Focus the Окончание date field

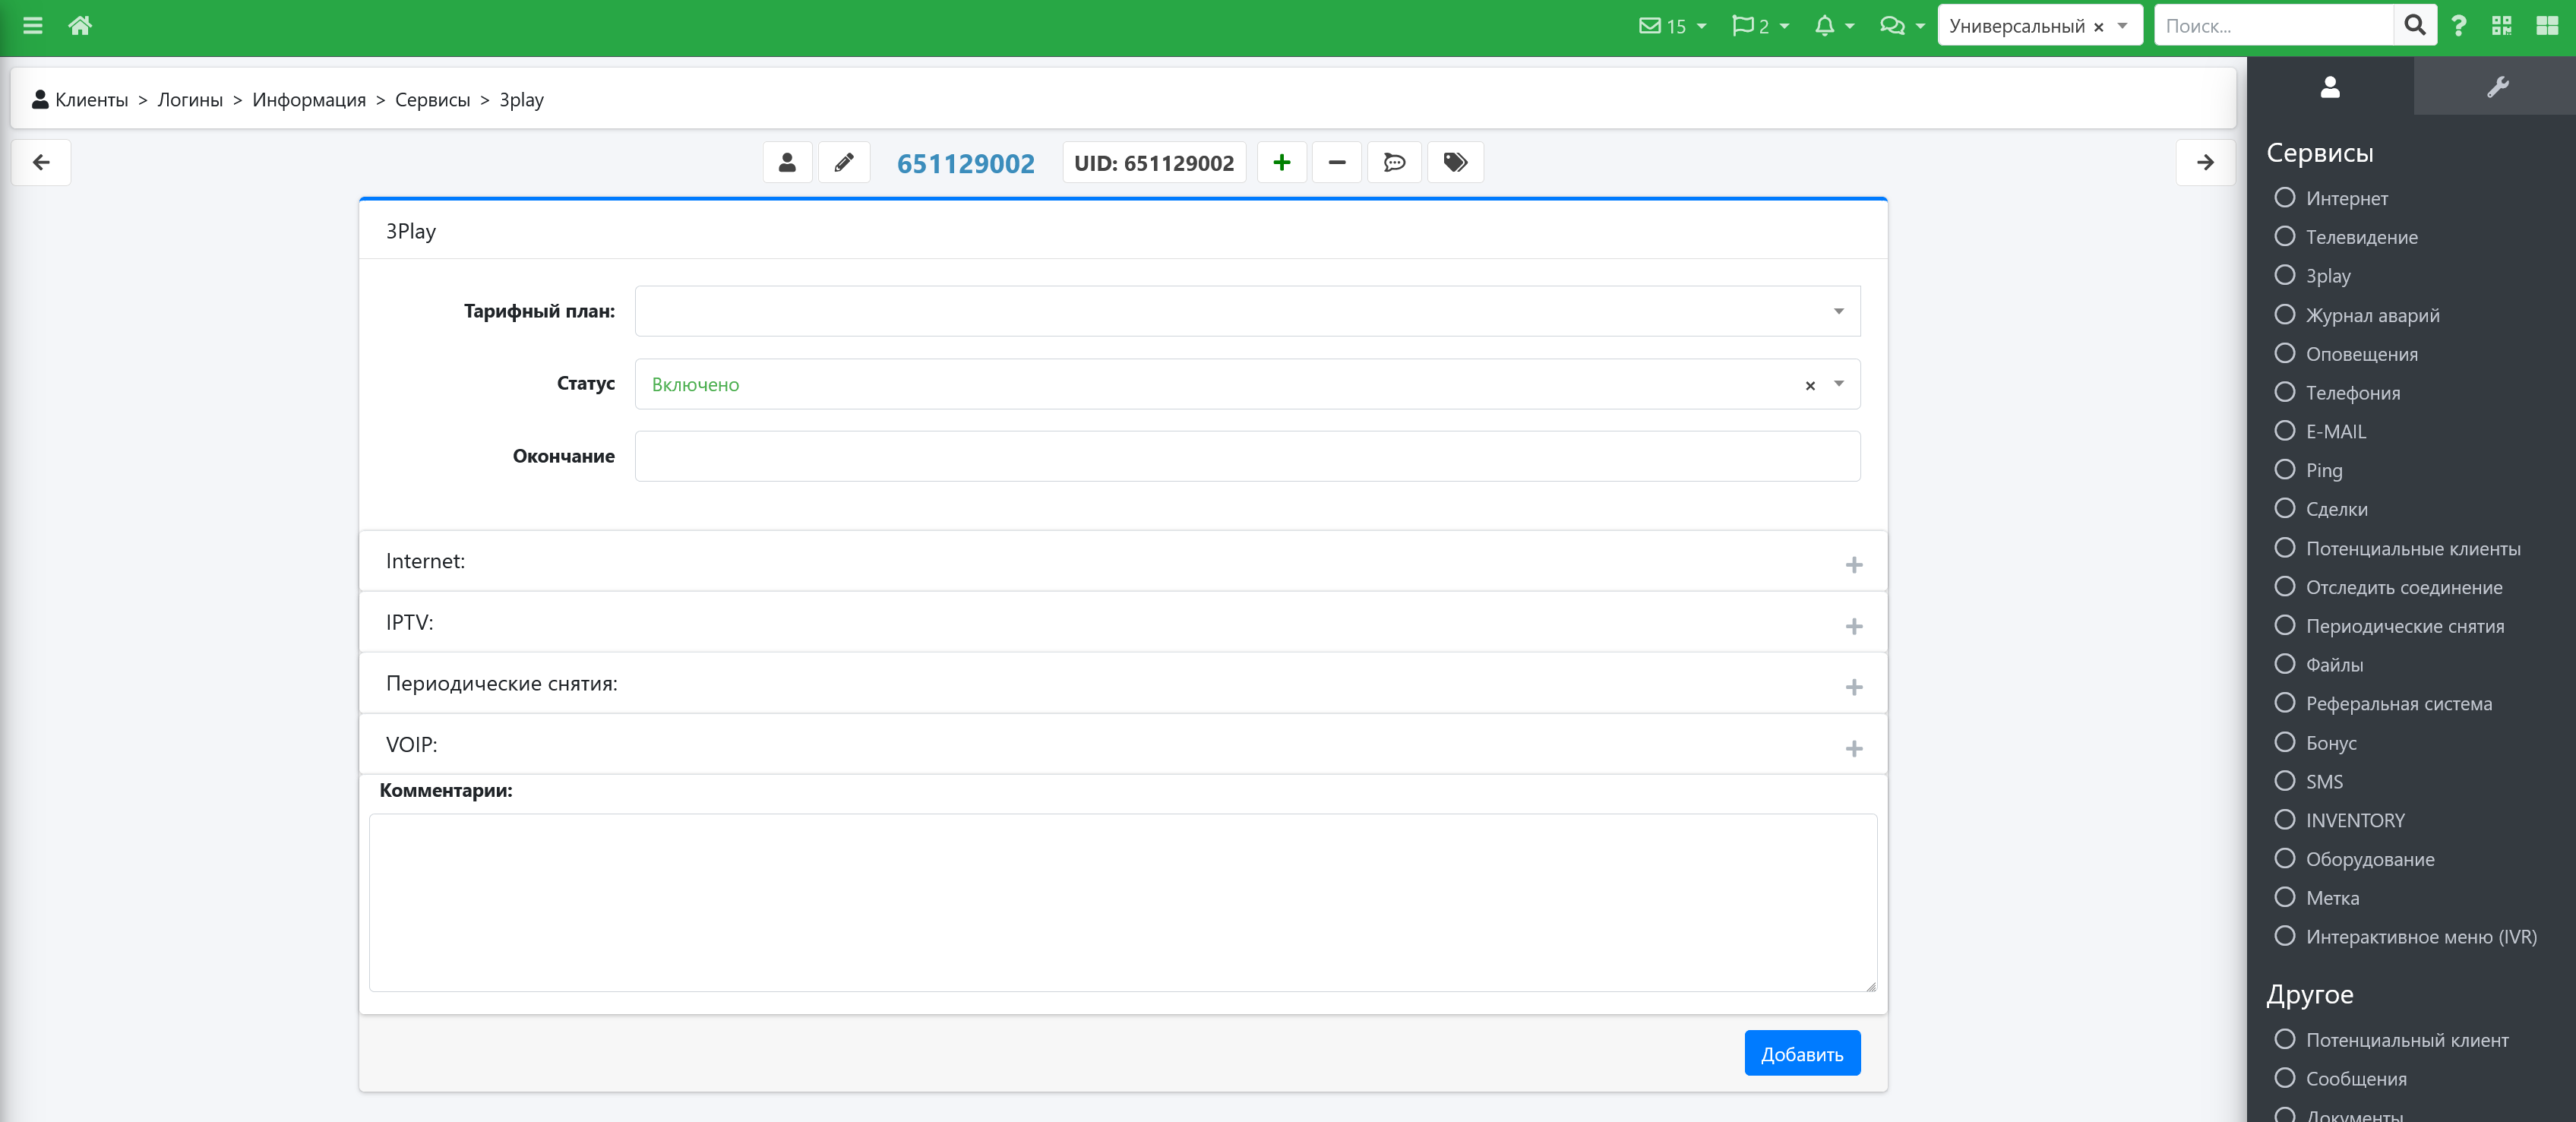click(1247, 456)
